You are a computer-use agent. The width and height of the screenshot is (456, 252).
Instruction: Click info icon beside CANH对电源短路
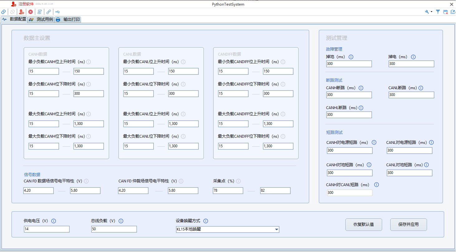pyautogui.click(x=374, y=142)
